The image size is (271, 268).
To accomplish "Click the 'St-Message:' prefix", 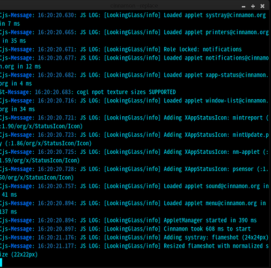I will tap(16, 92).
